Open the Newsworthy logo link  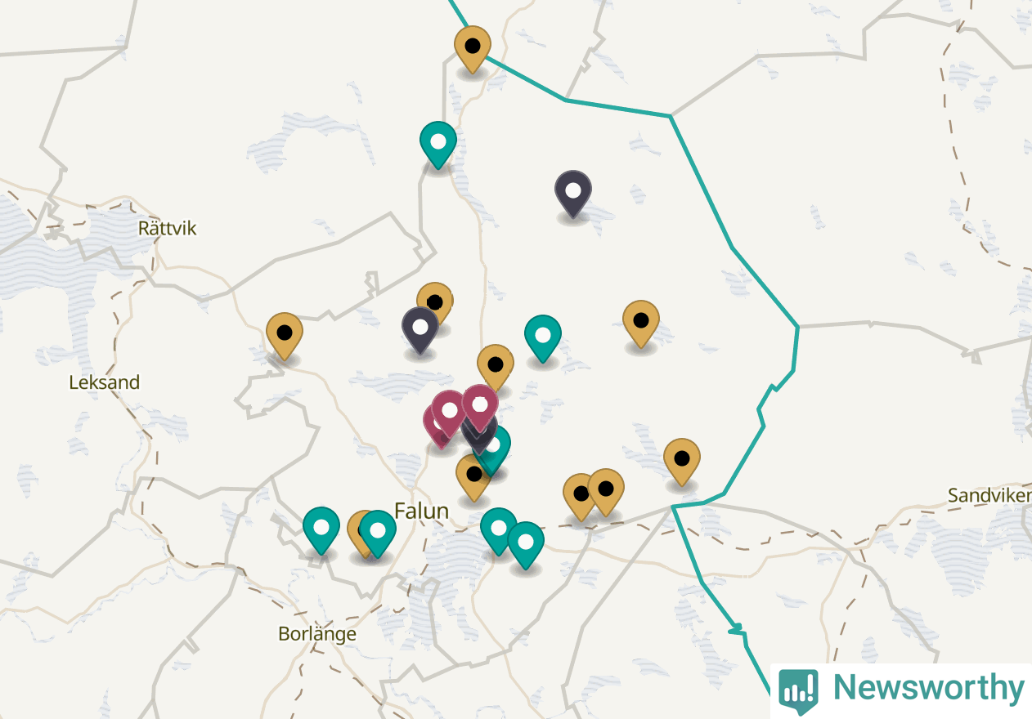[901, 689]
